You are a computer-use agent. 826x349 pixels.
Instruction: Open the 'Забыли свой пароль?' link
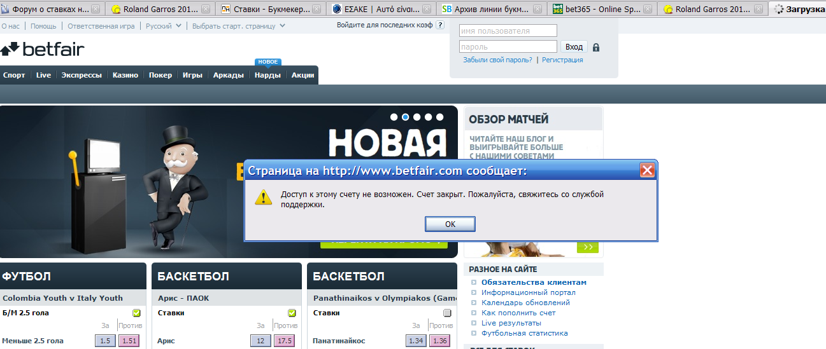497,60
